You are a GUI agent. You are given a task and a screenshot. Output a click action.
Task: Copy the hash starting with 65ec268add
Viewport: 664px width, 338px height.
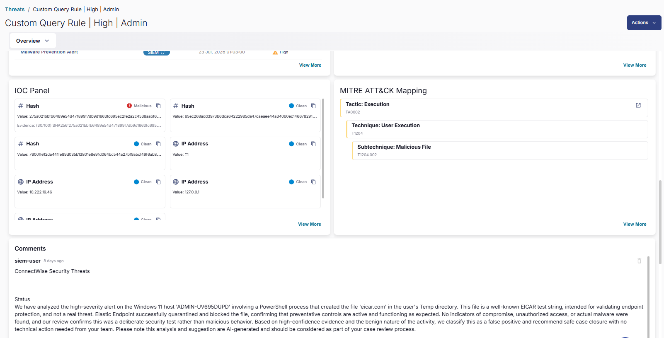(x=313, y=106)
